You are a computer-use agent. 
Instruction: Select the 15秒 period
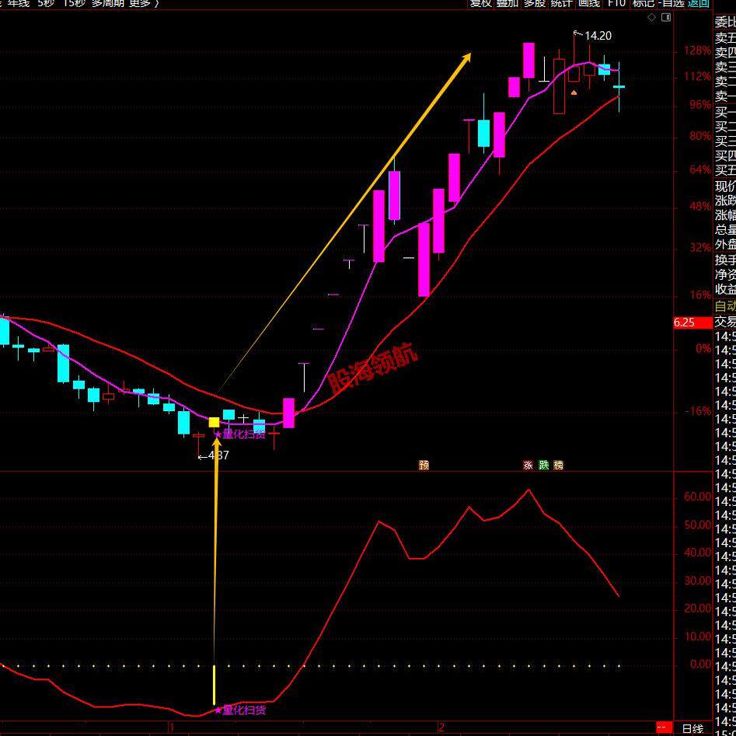click(74, 3)
